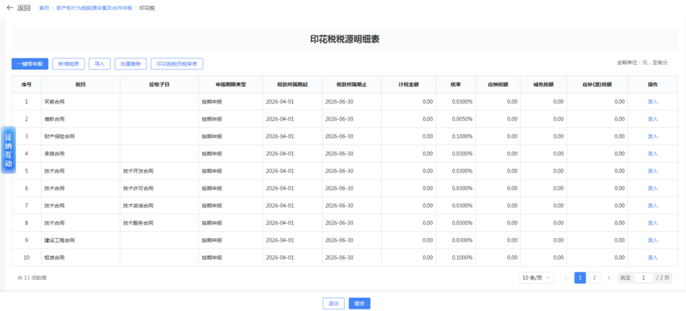
Task: Click the 应补(退)税额 column header
Action: [597, 84]
